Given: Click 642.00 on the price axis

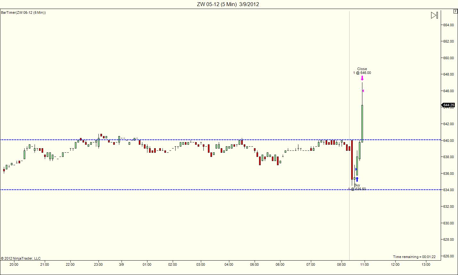Looking at the screenshot, I should click(448, 124).
